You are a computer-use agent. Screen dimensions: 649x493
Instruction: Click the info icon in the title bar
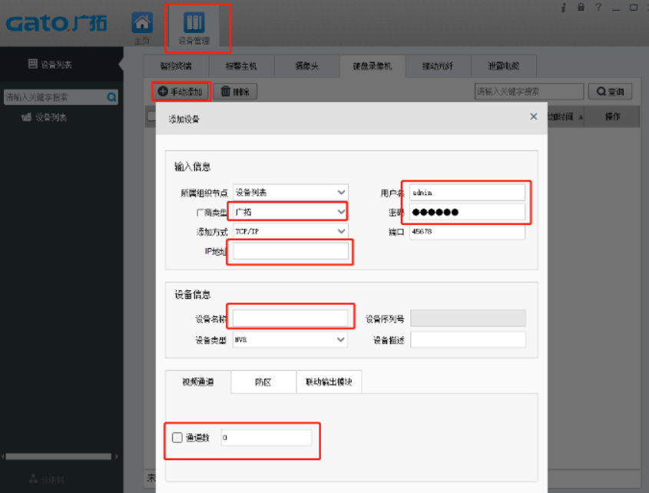pyautogui.click(x=564, y=7)
